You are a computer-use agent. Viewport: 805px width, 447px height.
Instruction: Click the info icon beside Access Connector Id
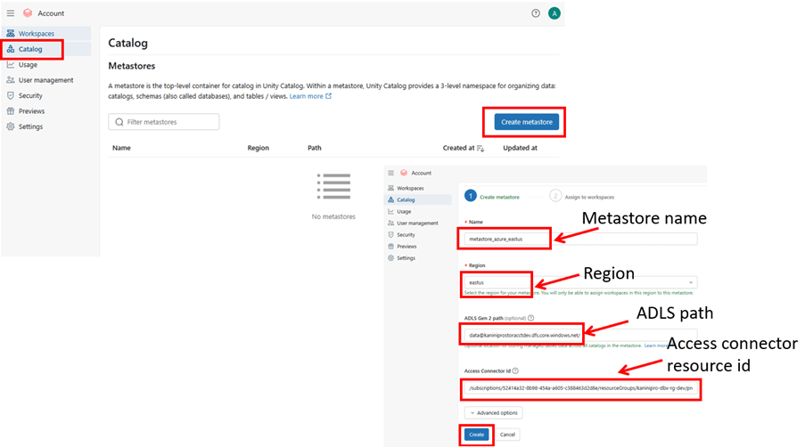pos(515,370)
